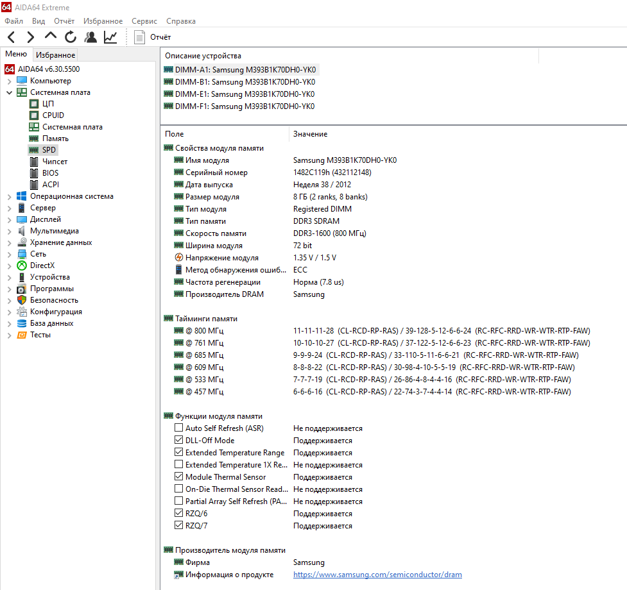Select the CPUID icon in tree

click(x=35, y=115)
